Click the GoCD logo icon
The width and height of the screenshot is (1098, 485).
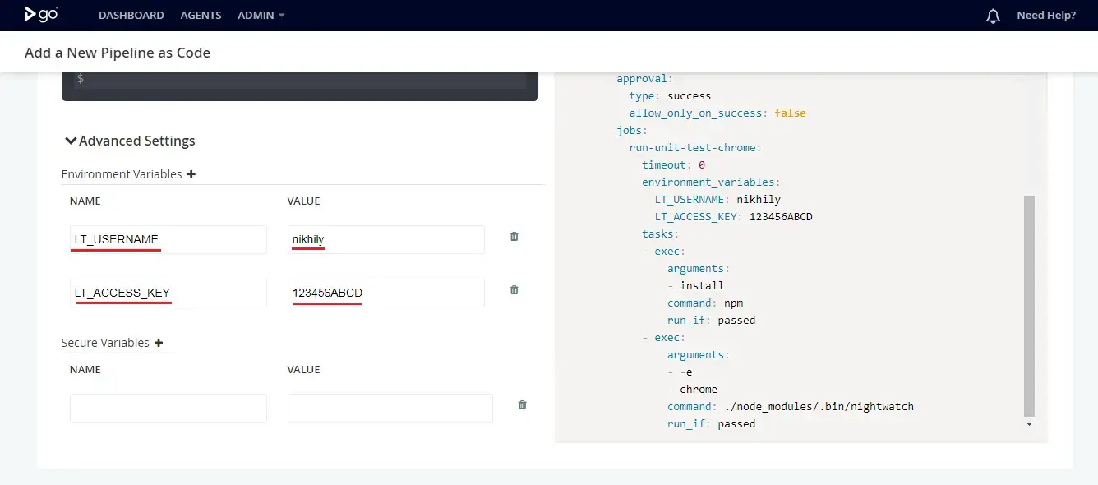tap(41, 15)
